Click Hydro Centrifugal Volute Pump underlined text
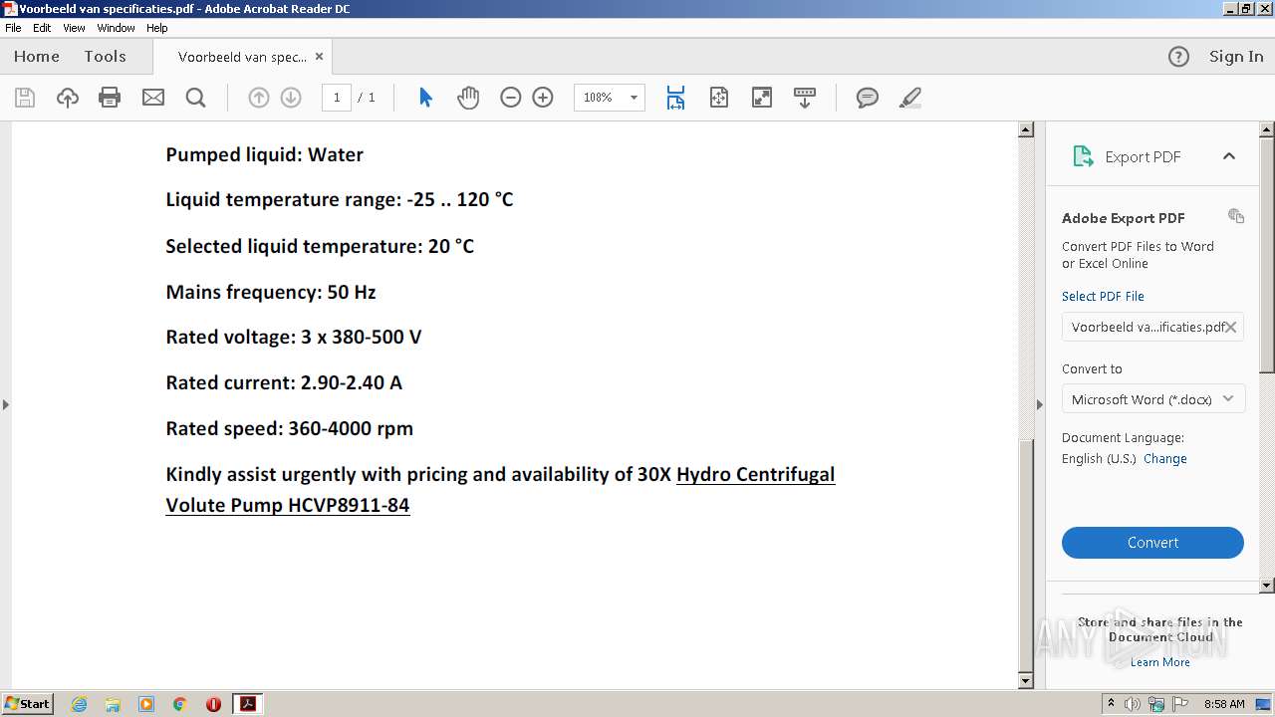 click(x=500, y=489)
